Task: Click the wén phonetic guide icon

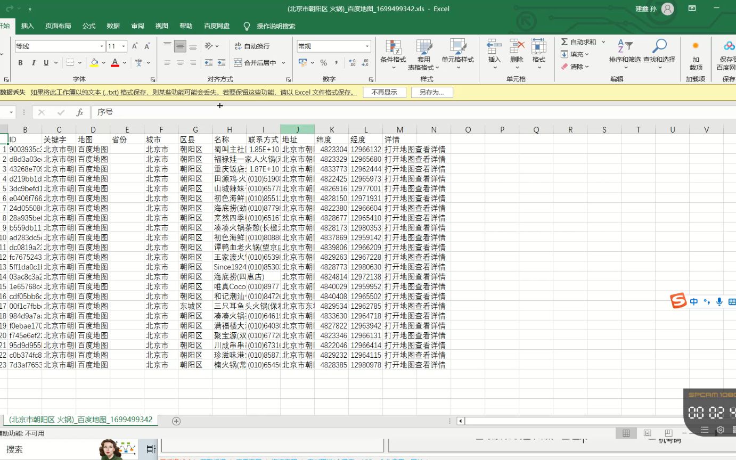Action: point(138,63)
